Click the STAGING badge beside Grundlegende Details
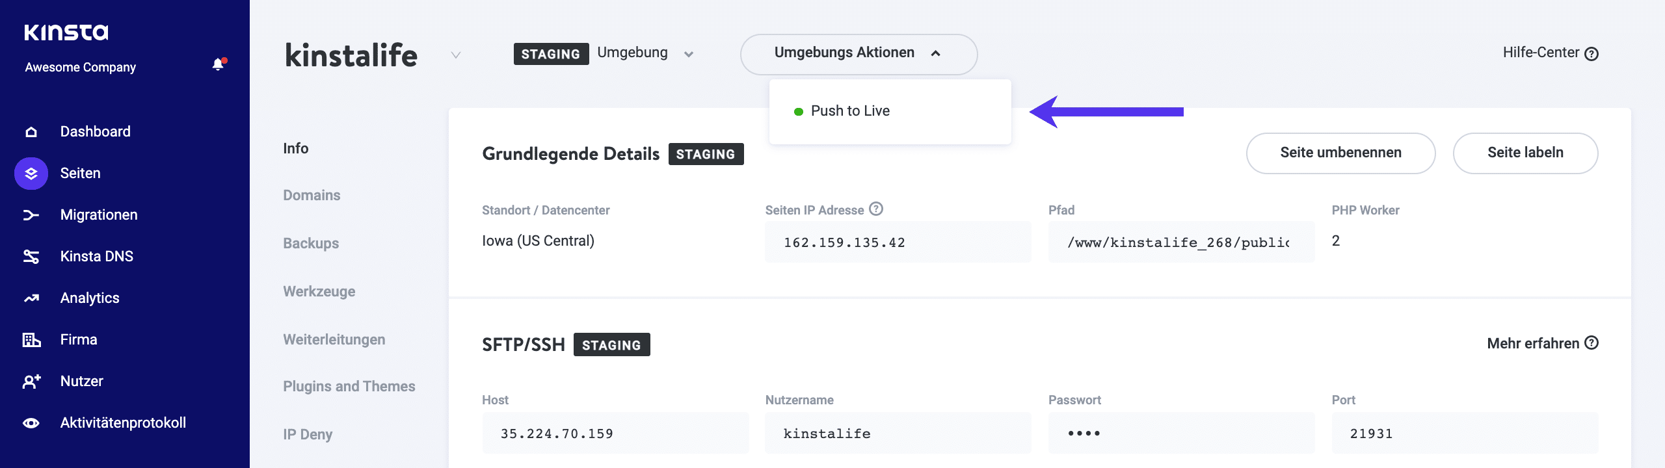This screenshot has width=1665, height=468. [706, 154]
